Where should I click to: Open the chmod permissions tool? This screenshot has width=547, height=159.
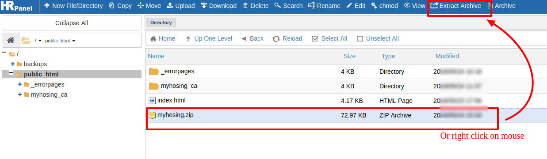tap(385, 6)
